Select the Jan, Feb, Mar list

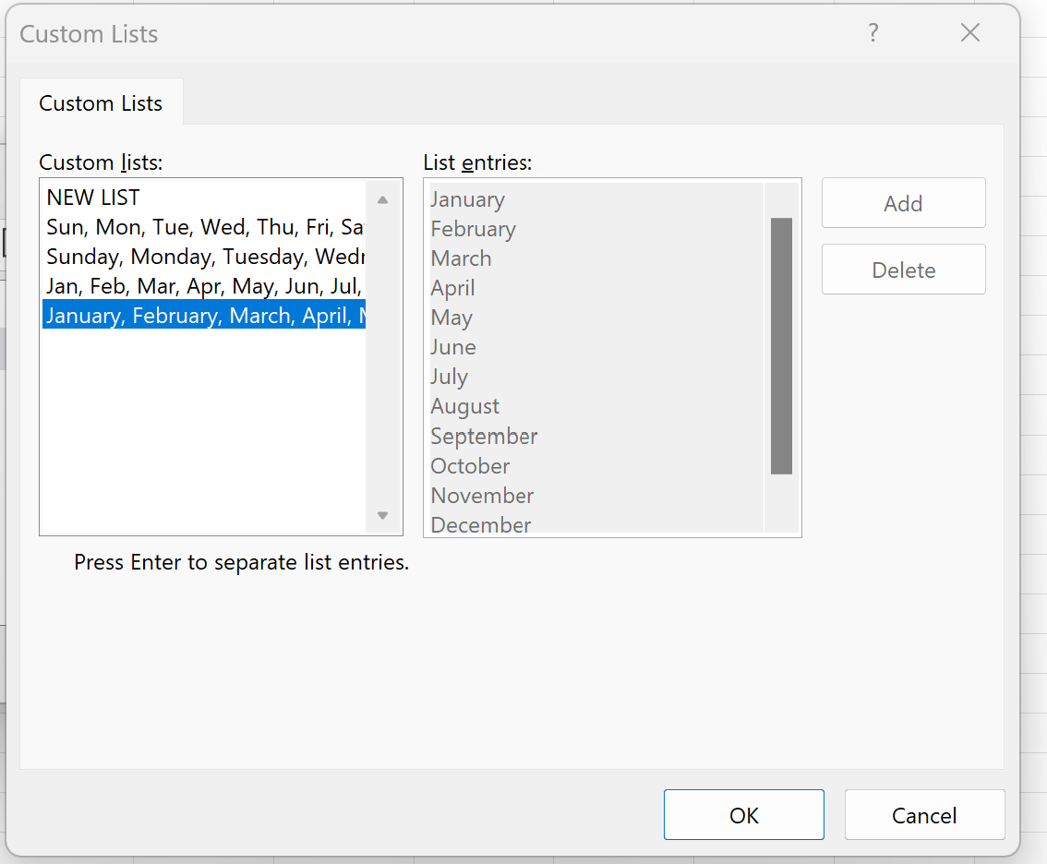point(204,286)
